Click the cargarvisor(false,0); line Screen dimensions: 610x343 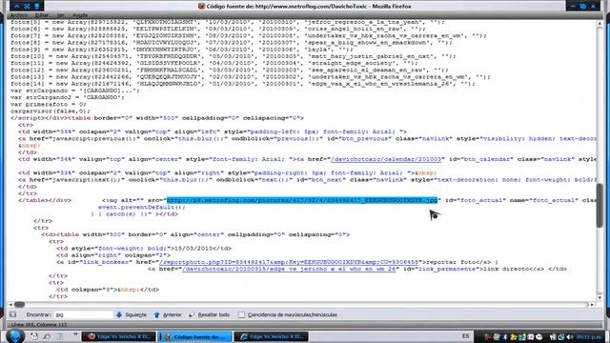(x=51, y=111)
